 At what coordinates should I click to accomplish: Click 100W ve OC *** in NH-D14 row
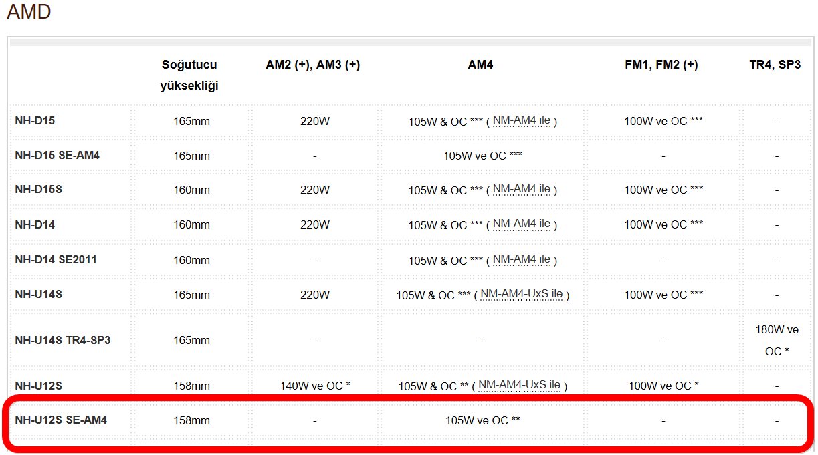(663, 225)
